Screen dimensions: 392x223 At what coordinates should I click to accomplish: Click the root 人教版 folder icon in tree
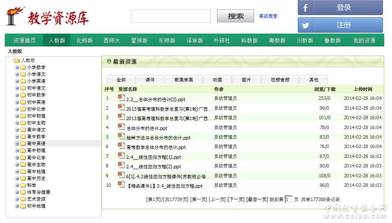click(x=16, y=60)
